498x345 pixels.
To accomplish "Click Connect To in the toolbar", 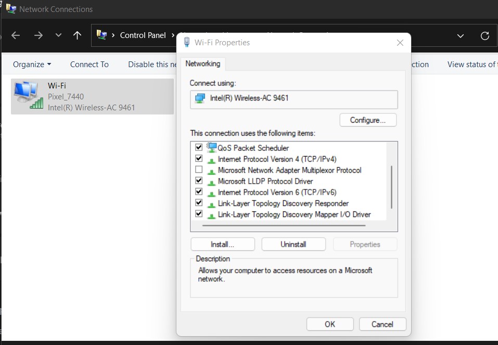I will [x=89, y=65].
